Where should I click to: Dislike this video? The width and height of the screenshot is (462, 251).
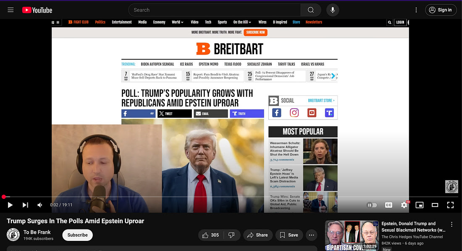(231, 235)
